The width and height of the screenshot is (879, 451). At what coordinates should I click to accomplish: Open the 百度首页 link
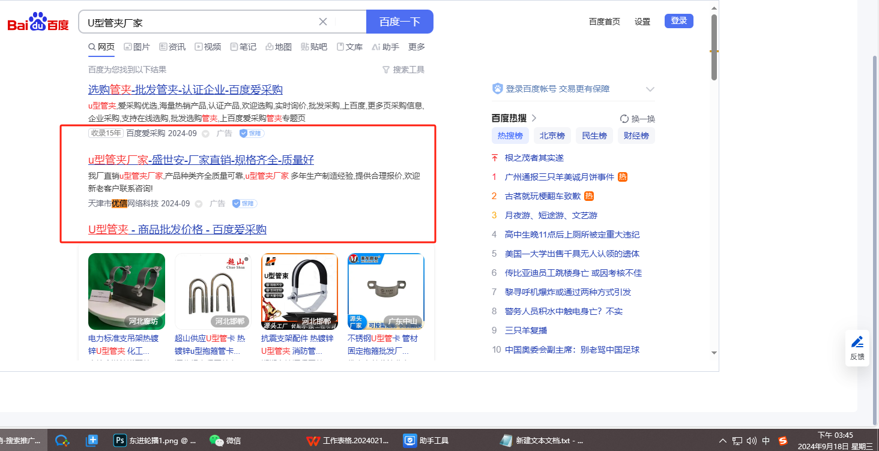click(605, 22)
